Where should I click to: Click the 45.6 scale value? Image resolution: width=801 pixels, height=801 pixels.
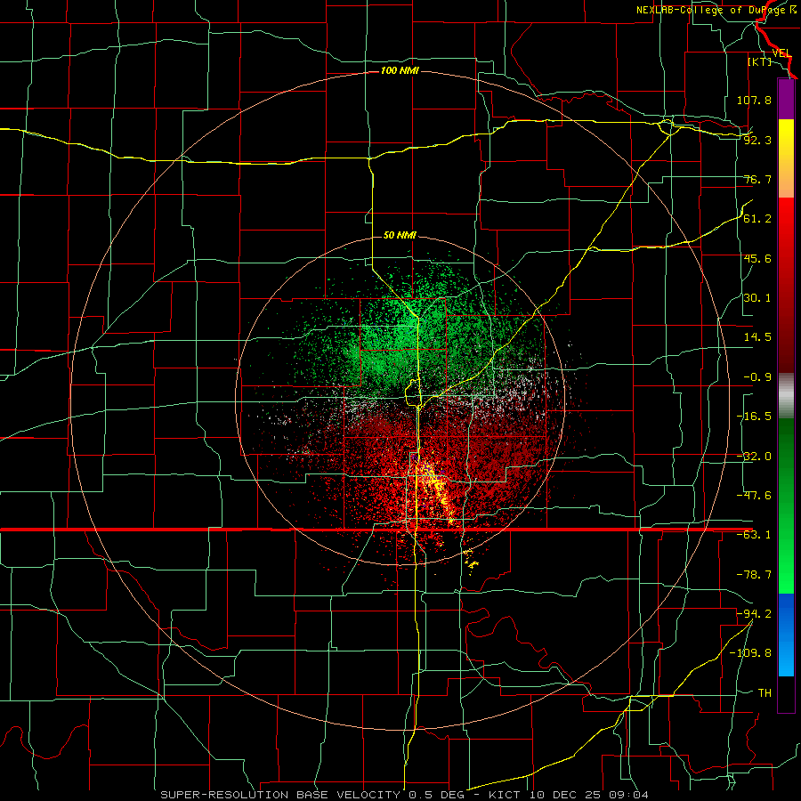(x=757, y=258)
